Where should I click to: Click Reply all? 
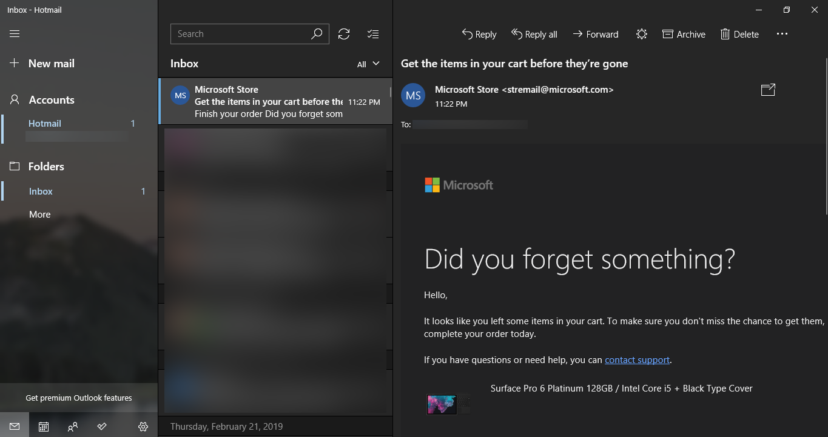click(x=534, y=35)
